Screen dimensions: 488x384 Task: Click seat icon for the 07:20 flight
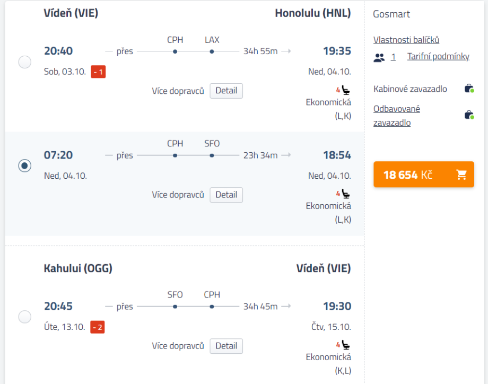point(345,194)
